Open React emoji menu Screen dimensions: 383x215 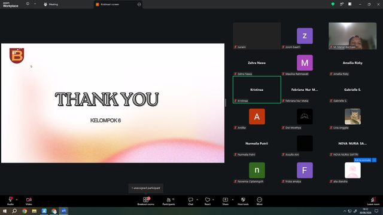[208, 201]
